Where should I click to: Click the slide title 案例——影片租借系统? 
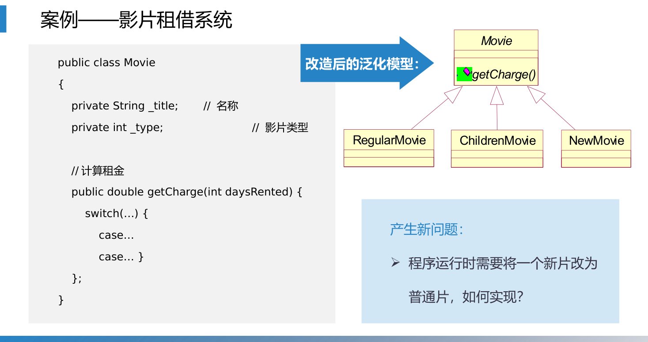(136, 20)
